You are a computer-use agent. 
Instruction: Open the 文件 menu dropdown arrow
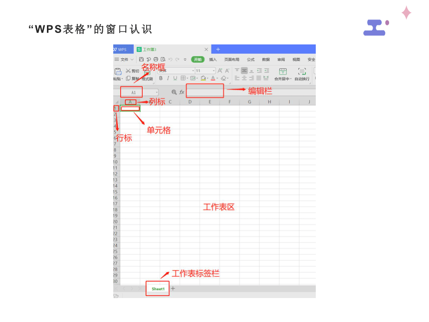pyautogui.click(x=132, y=59)
